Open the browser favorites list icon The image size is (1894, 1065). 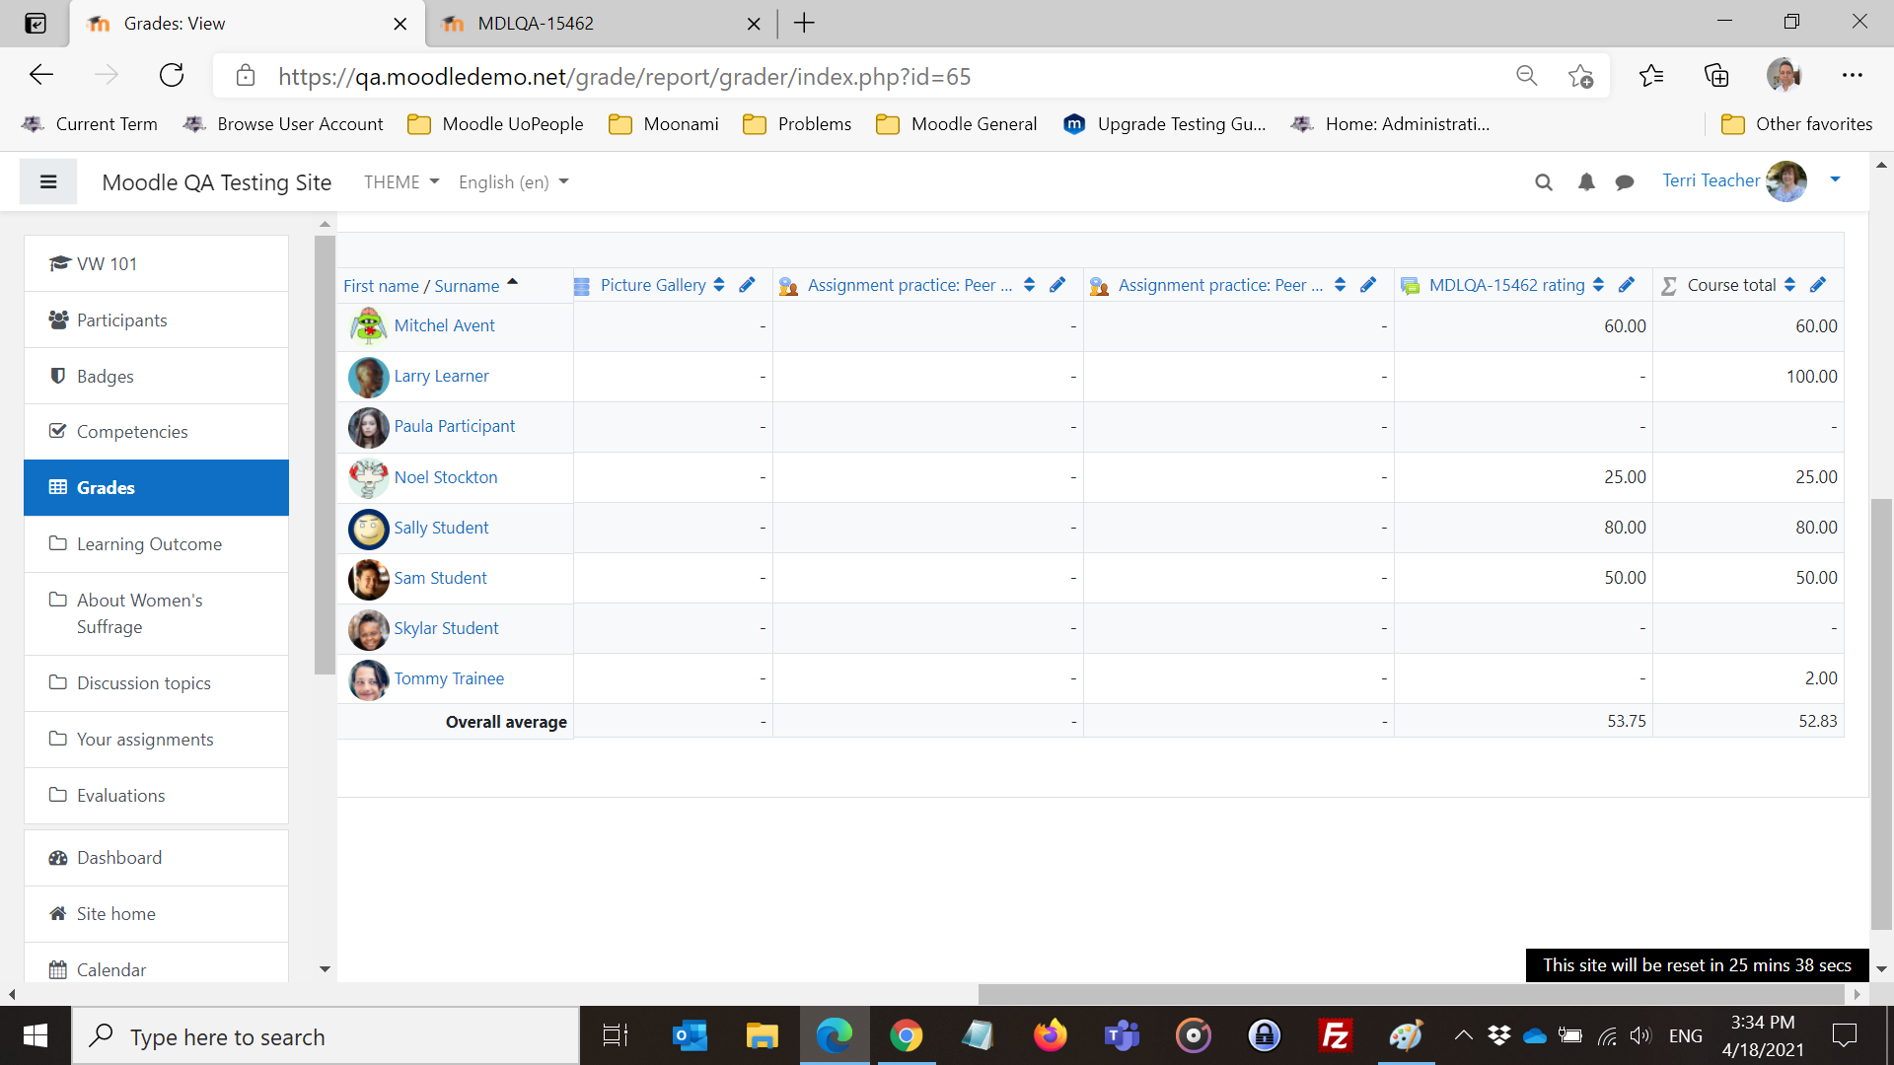(1650, 76)
